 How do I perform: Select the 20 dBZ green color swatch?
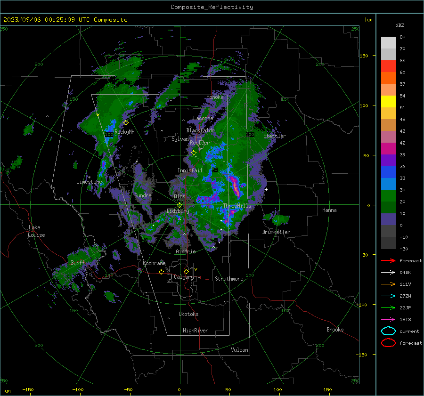click(388, 195)
